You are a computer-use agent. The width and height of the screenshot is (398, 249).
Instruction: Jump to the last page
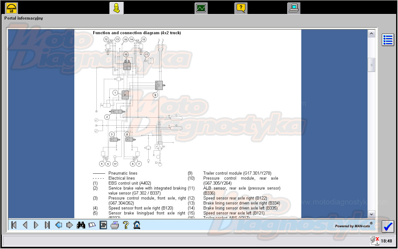(47, 225)
